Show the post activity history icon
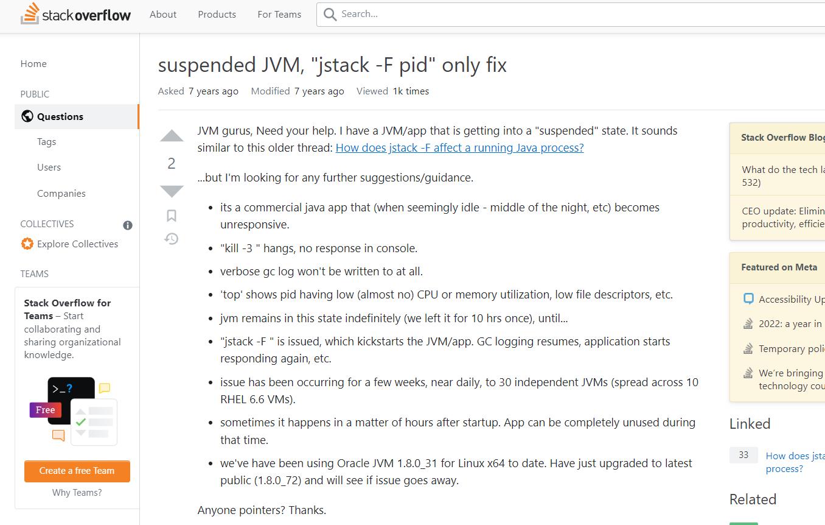825x525 pixels. point(172,239)
